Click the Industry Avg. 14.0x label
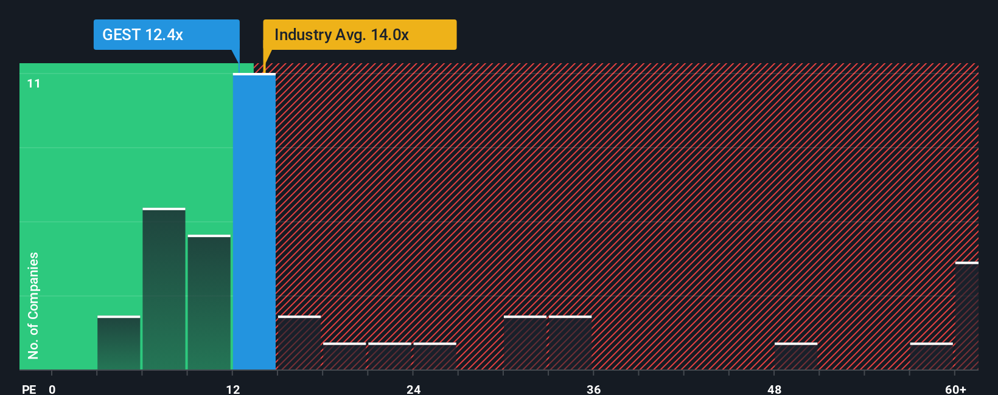 (x=360, y=35)
